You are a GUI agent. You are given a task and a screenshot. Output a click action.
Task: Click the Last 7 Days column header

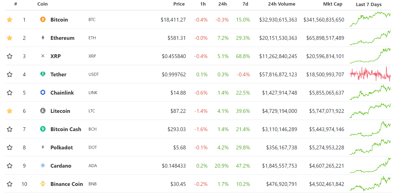(369, 5)
